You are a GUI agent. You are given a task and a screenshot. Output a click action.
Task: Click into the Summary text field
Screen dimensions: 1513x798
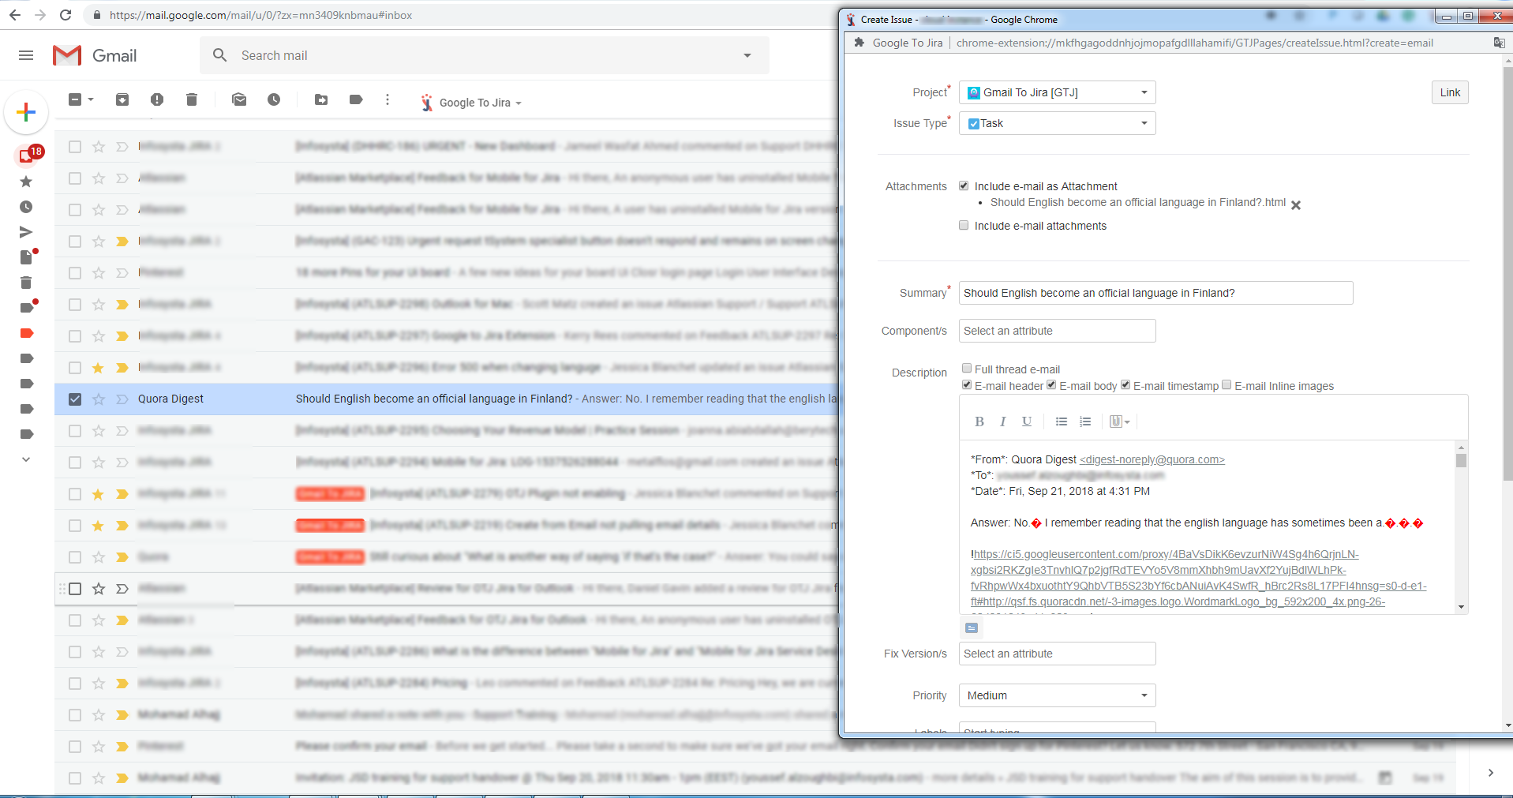[x=1155, y=293]
